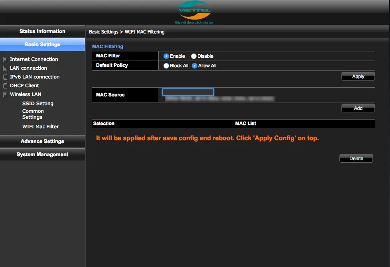Screen dimensions: 390x267
Task: Choose Allow All default policy
Action: (x=195, y=66)
